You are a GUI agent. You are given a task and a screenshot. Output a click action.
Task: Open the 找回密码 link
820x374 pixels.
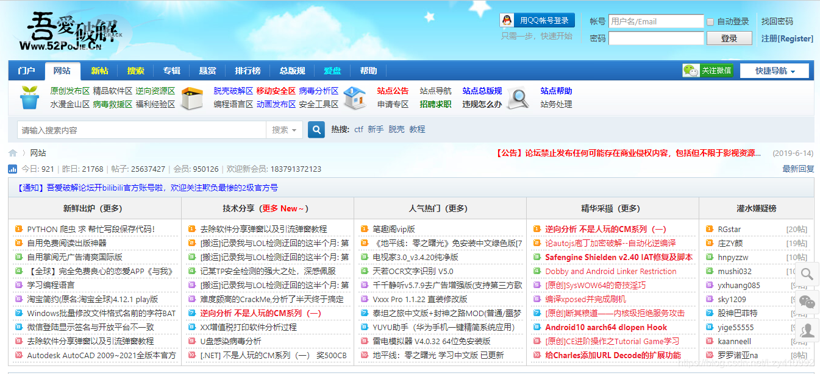777,21
